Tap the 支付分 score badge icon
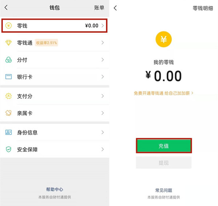 pos(9,96)
